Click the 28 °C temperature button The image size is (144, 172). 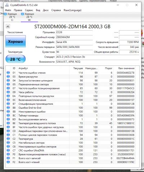(x=15, y=59)
